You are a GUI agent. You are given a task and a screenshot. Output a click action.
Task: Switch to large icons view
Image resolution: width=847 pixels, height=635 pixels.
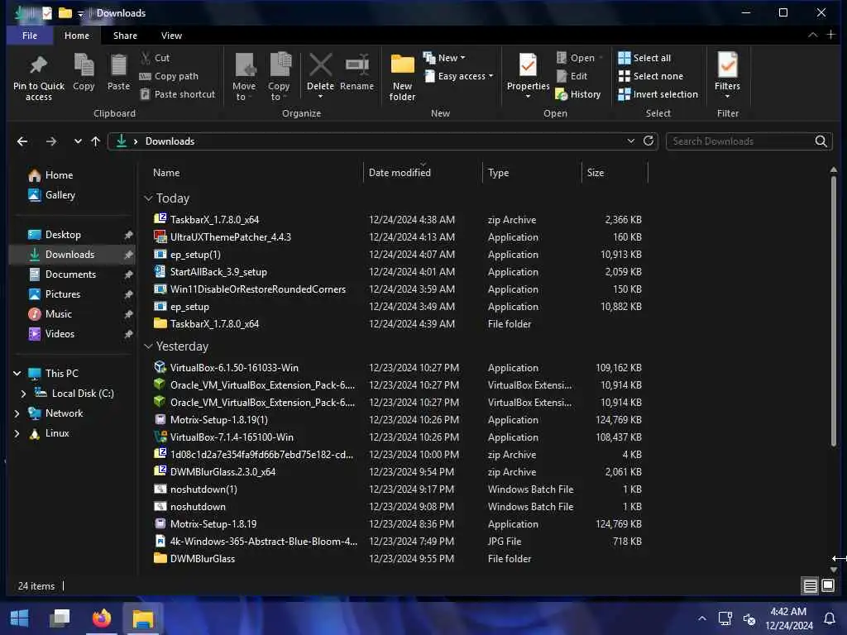827,585
